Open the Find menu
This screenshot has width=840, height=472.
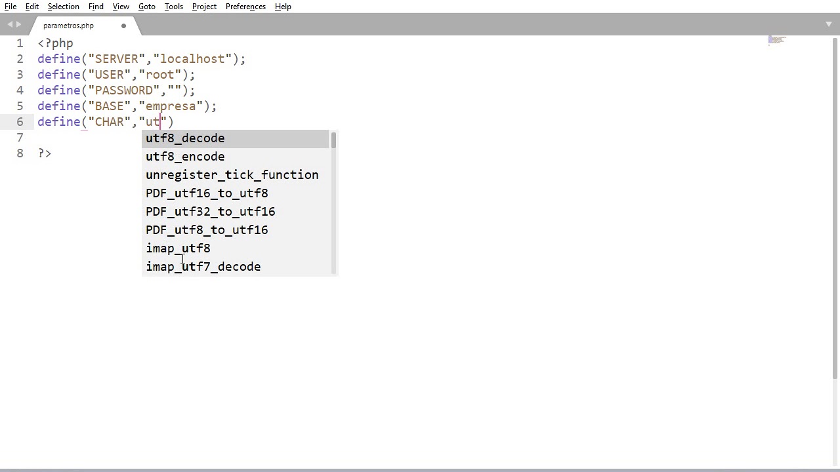tap(96, 7)
